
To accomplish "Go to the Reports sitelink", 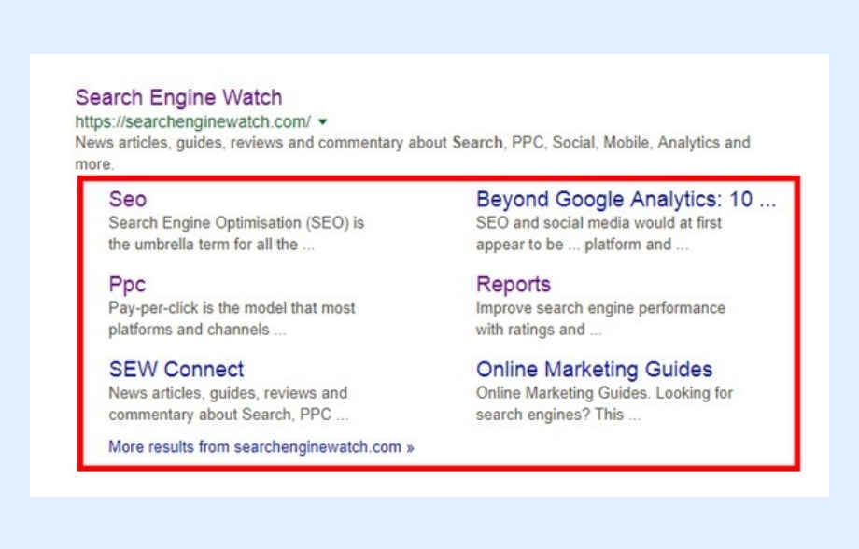I will 514,285.
